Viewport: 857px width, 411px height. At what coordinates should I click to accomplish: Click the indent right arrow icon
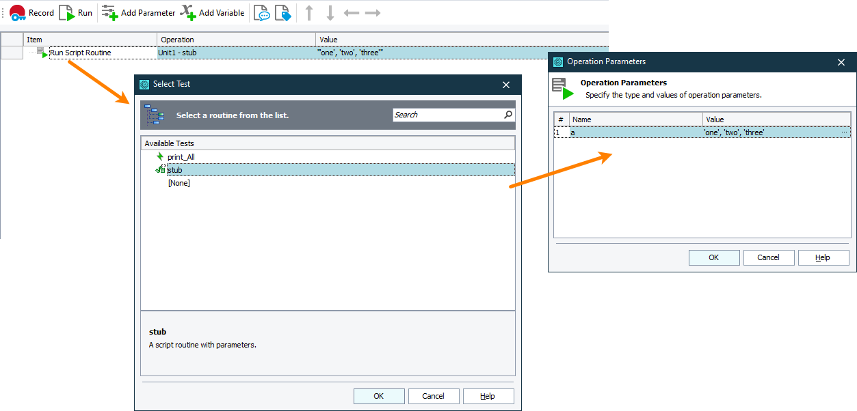tap(373, 13)
